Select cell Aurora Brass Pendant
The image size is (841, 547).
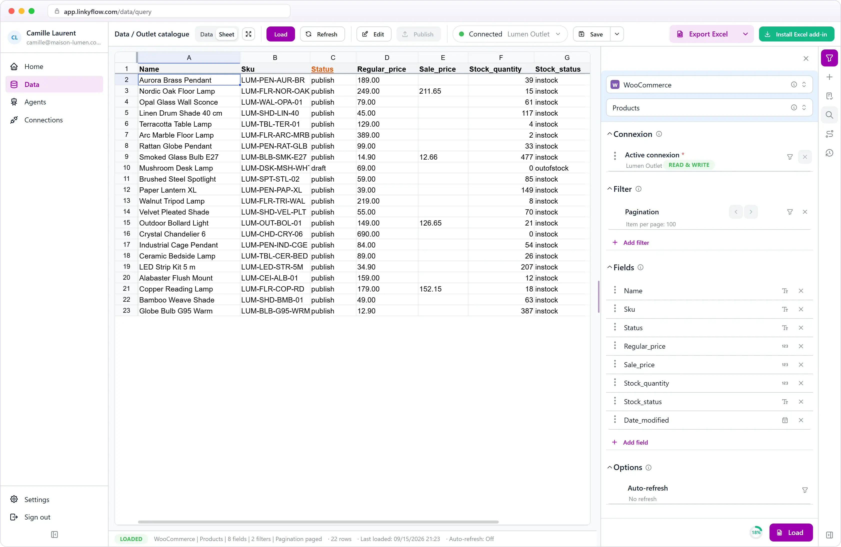[x=189, y=80]
